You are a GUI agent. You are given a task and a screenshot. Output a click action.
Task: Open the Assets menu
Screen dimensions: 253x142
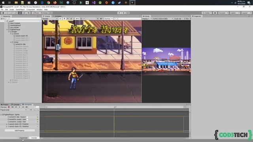(12, 9)
